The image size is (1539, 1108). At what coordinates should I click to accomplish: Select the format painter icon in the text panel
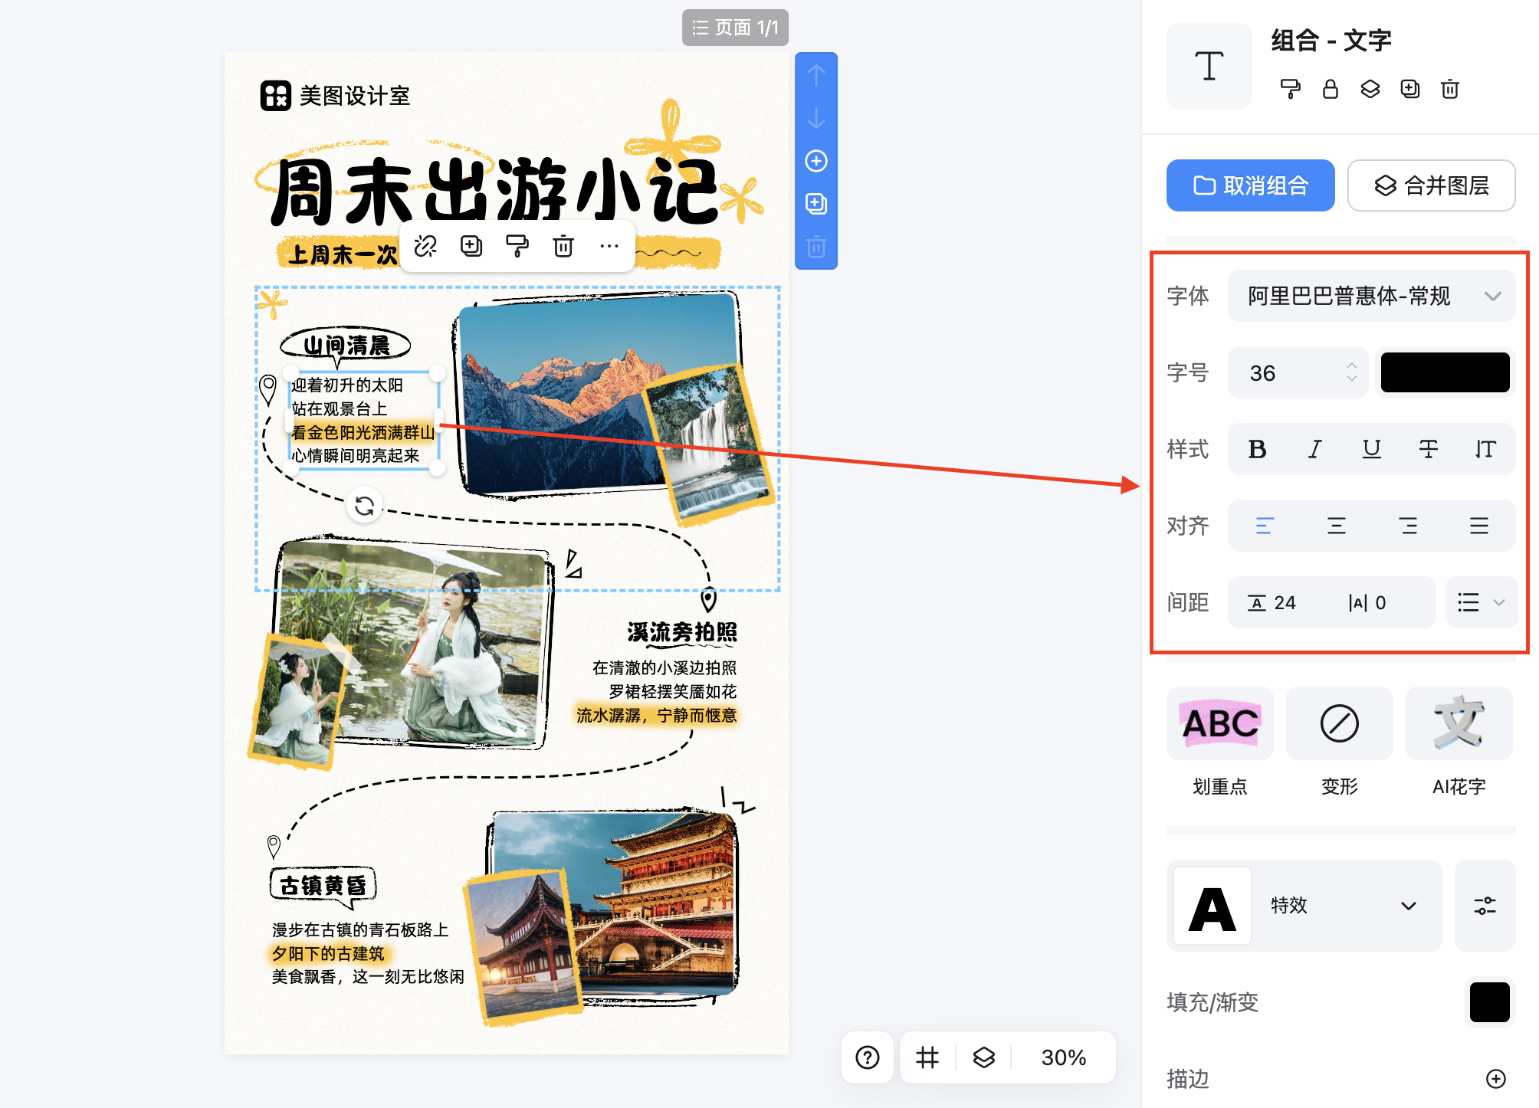click(1291, 90)
